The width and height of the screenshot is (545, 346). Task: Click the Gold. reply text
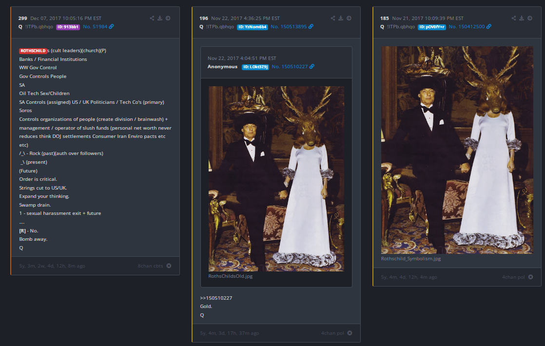(x=206, y=306)
